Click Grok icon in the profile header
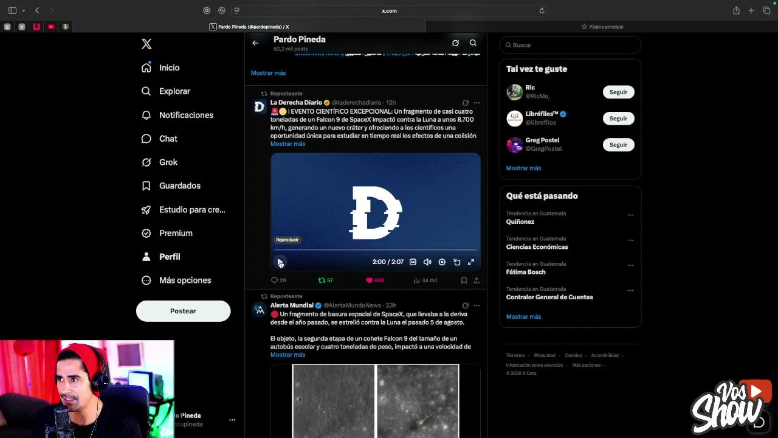Image resolution: width=778 pixels, height=438 pixels. 455,43
